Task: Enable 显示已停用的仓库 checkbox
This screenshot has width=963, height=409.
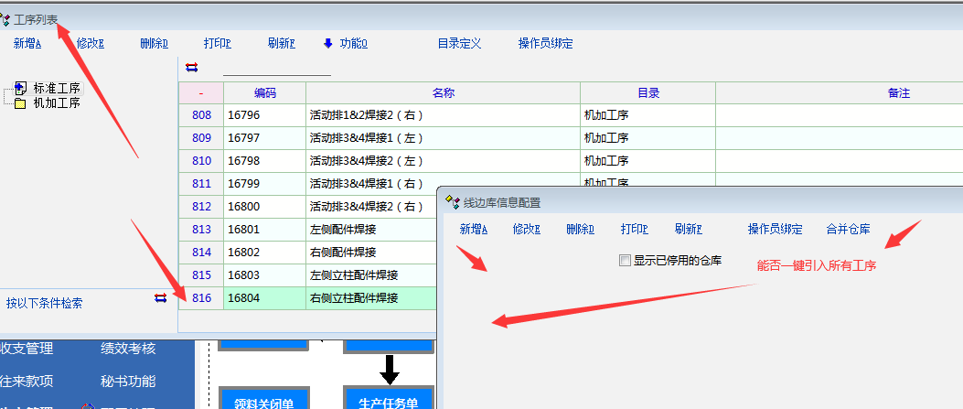Action: (625, 261)
